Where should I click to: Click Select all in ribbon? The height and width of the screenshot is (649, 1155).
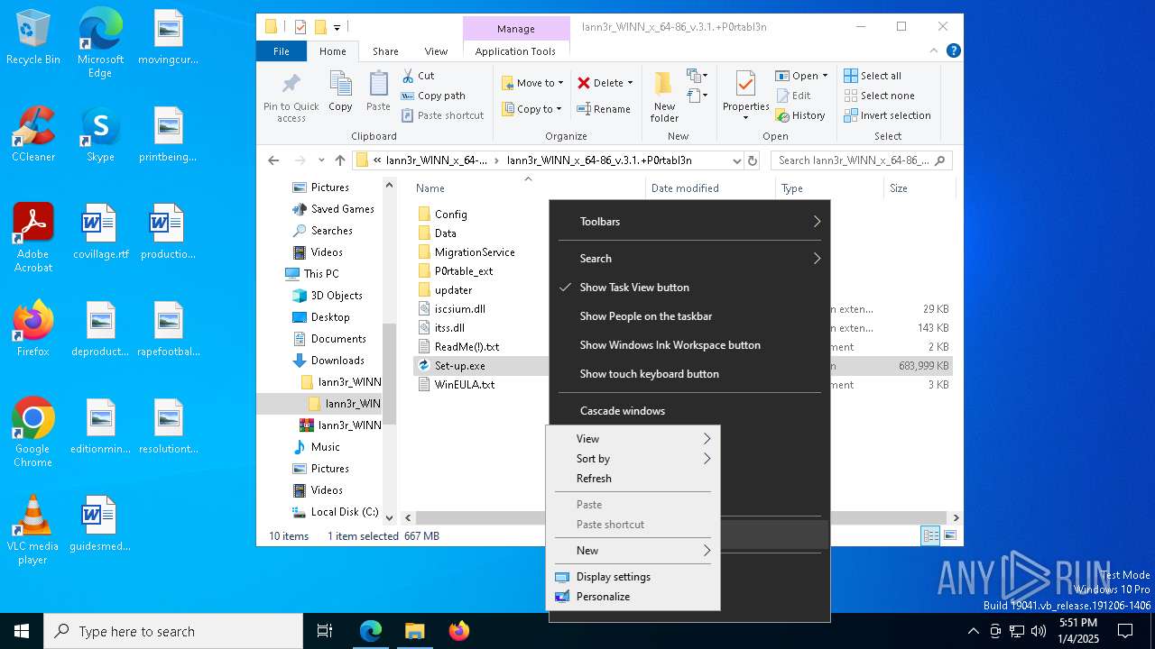(x=873, y=76)
